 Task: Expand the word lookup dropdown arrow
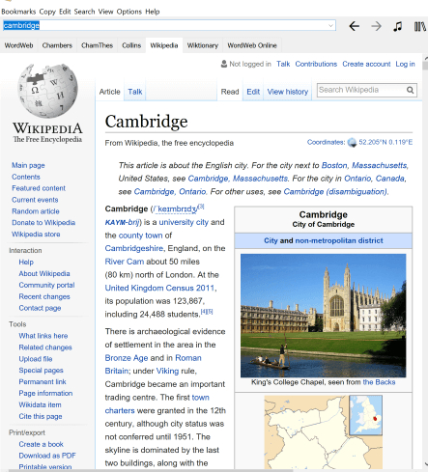(x=330, y=25)
